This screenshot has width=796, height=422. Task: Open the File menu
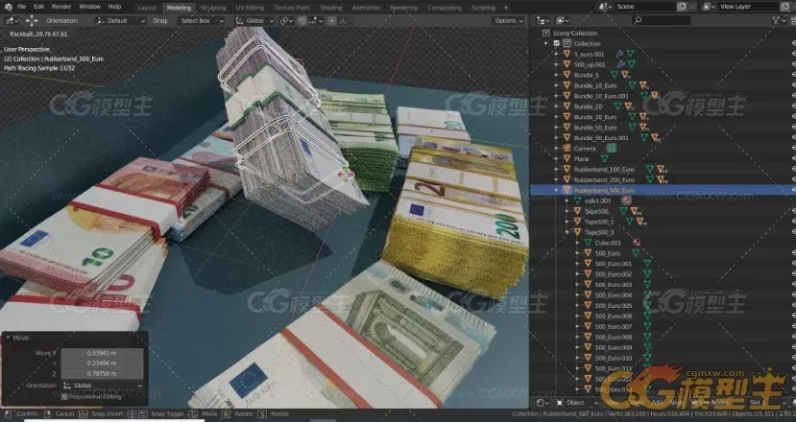pyautogui.click(x=21, y=7)
